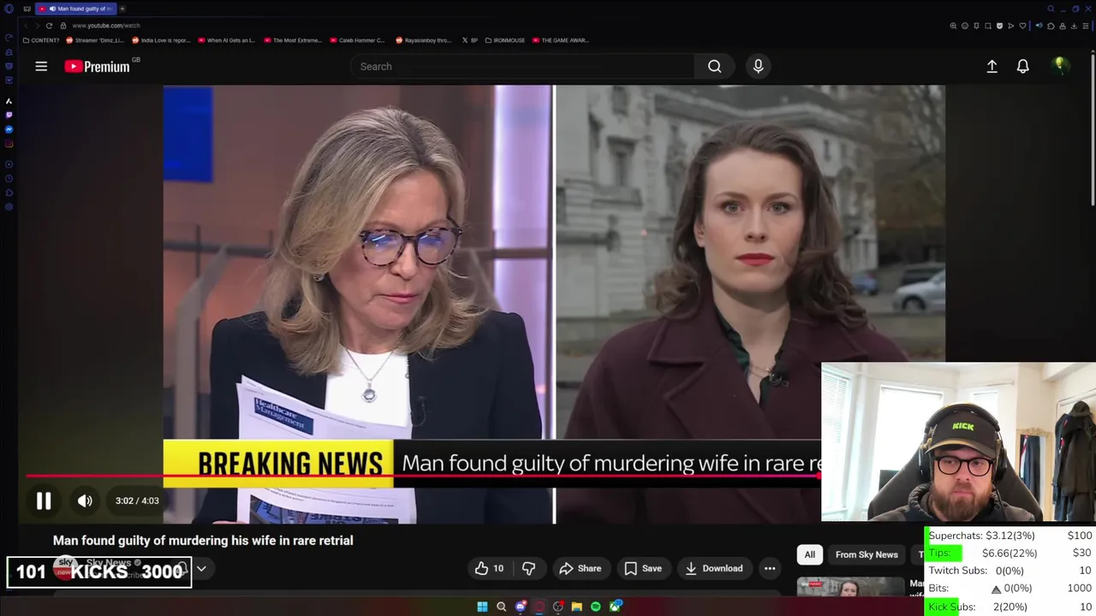Open a new browser tab
The width and height of the screenshot is (1096, 616).
click(x=122, y=9)
